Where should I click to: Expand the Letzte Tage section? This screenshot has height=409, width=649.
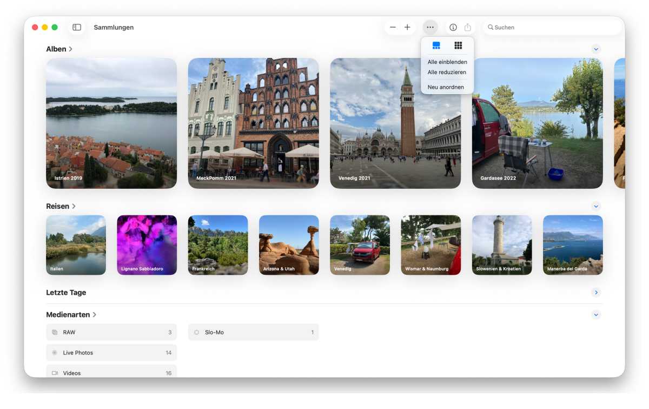[596, 293]
